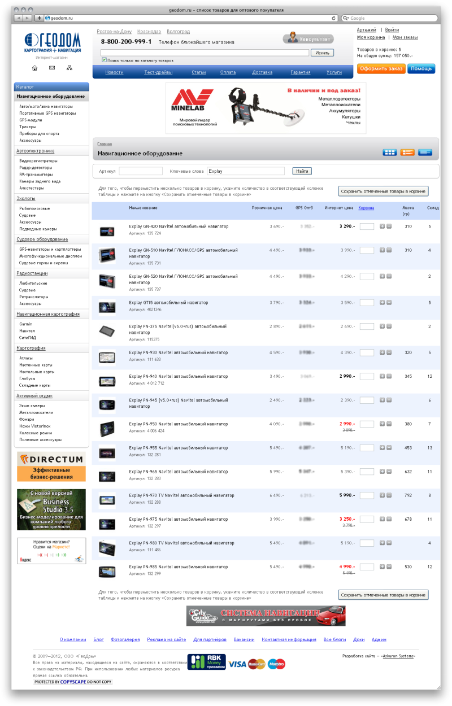Decrease quantity for Explay PN-950 navigator
Viewport: 452px width, 706px height.
tap(389, 424)
